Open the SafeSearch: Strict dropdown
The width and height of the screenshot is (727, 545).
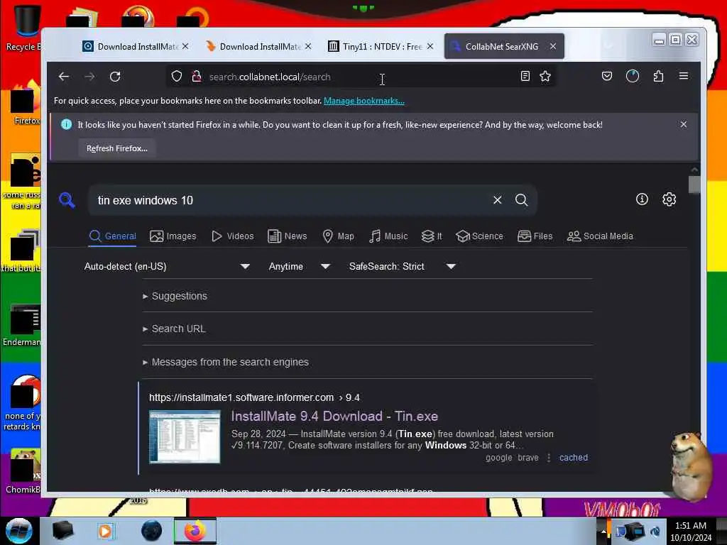(x=402, y=267)
